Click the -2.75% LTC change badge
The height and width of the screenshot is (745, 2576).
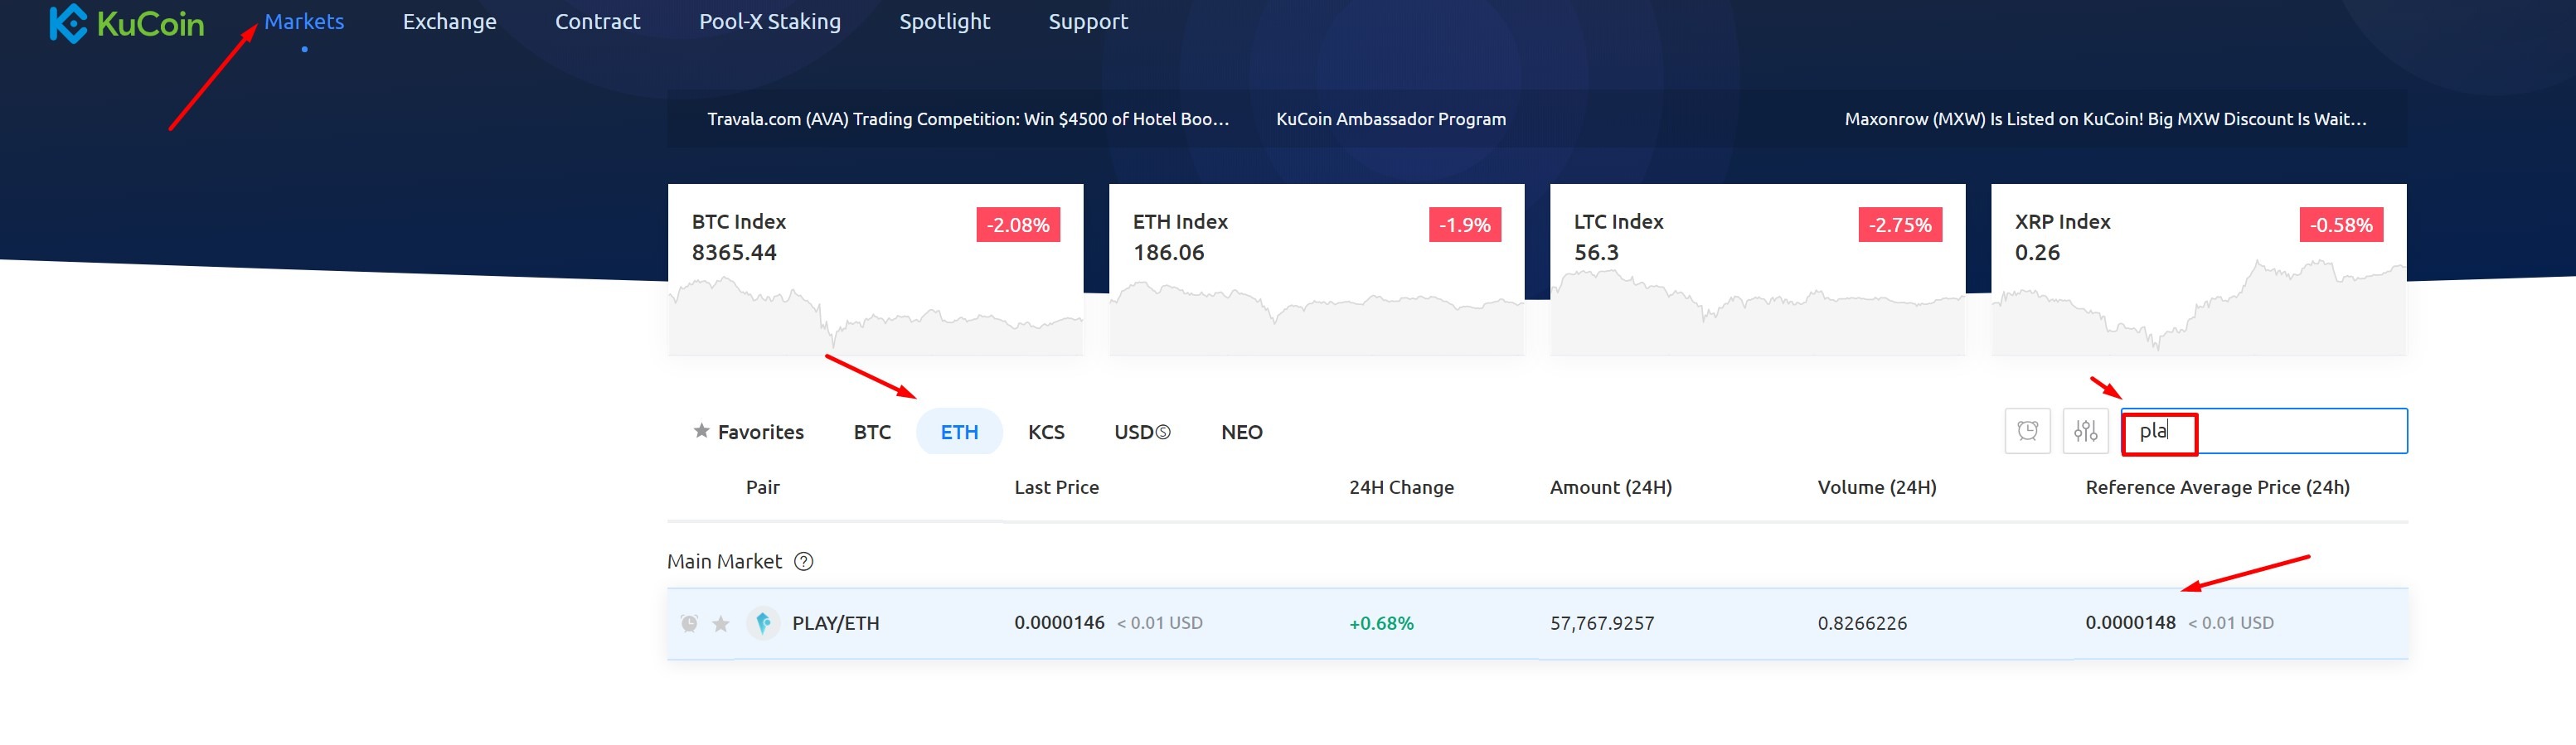(1900, 225)
